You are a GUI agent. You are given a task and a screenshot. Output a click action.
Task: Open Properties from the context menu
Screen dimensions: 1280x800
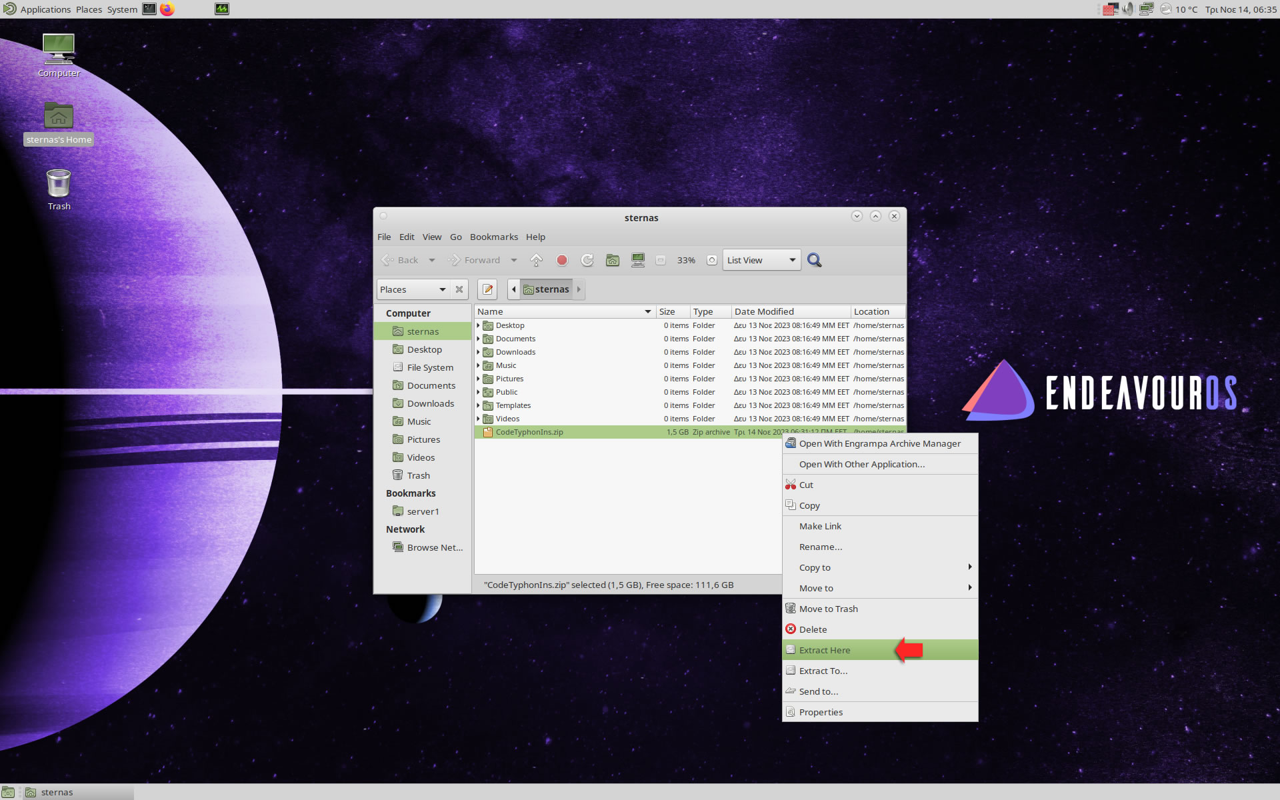880,712
